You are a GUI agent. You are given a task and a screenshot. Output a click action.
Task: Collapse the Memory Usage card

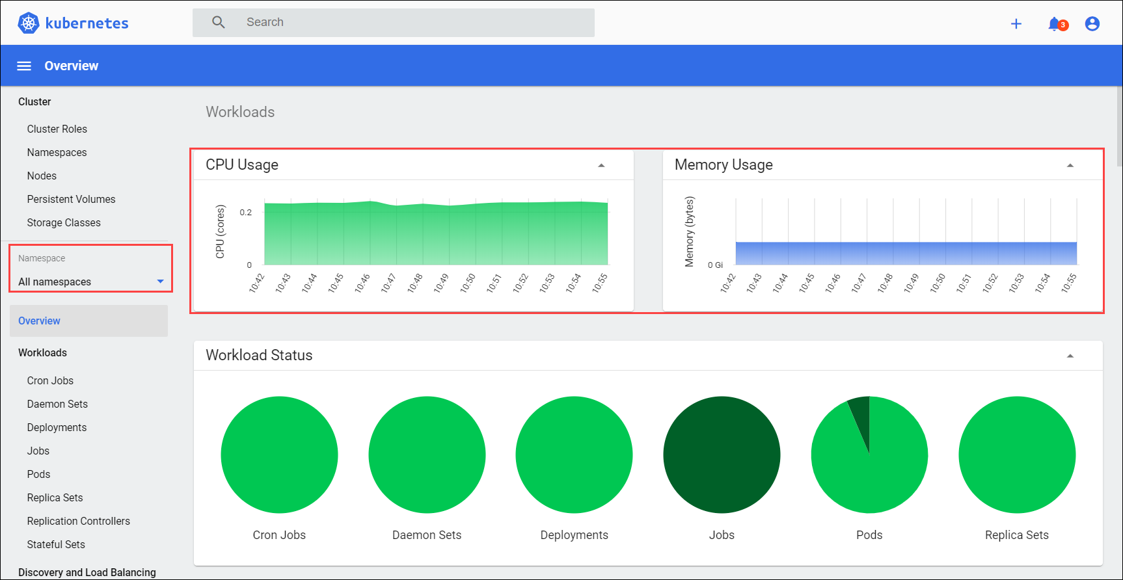coord(1070,166)
